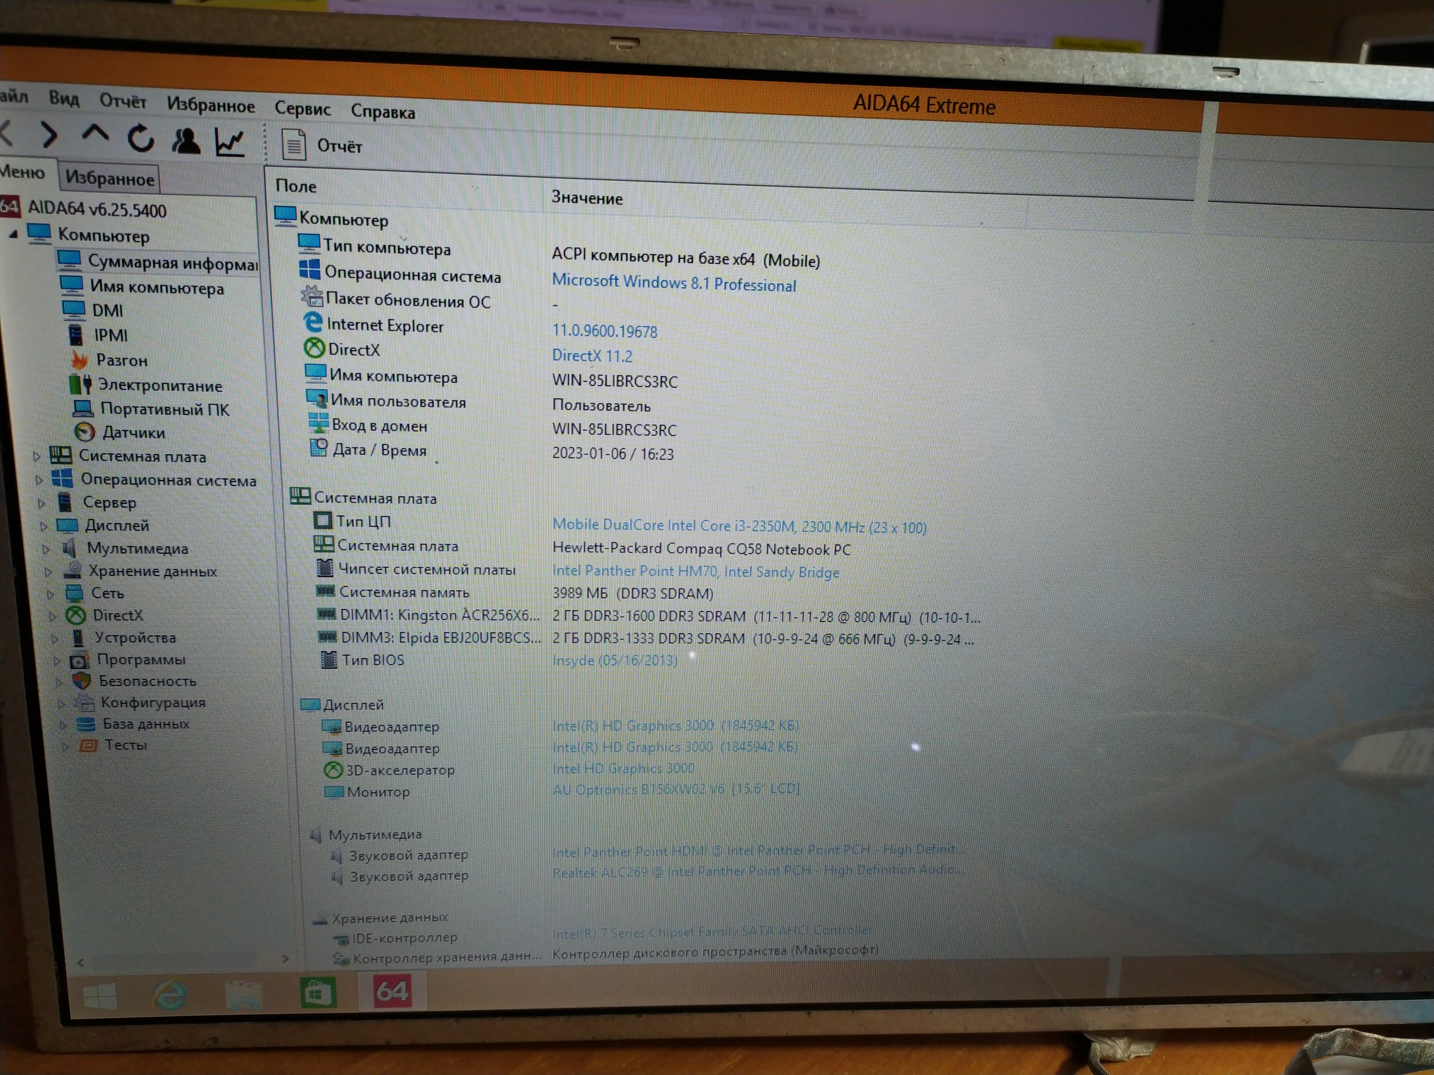Select the Имя пользователя row
This screenshot has width=1434, height=1075.
tap(479, 403)
